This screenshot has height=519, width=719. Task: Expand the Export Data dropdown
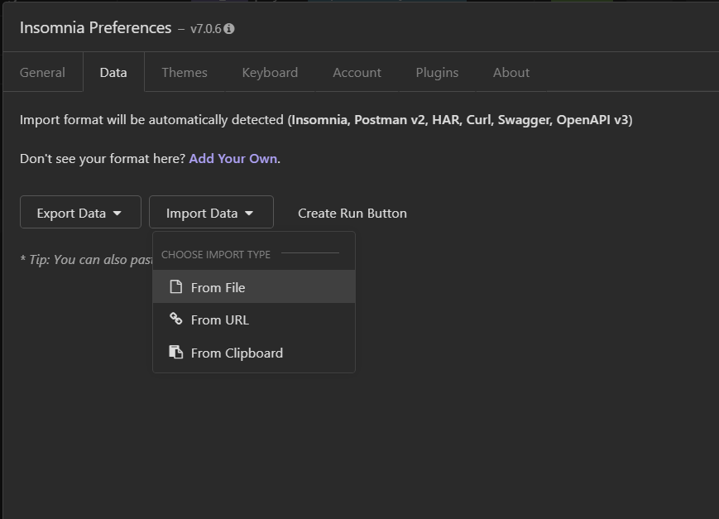click(x=80, y=212)
